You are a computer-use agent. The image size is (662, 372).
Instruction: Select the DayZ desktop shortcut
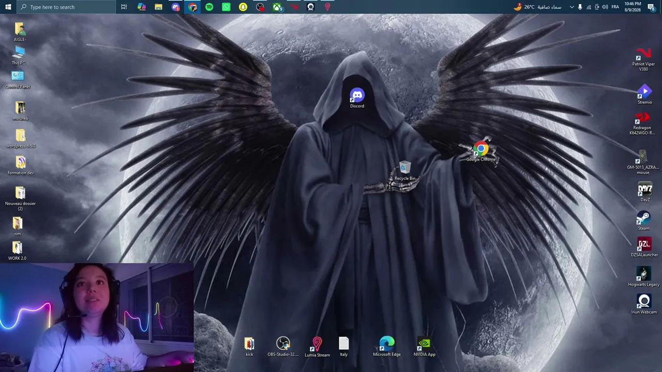click(x=645, y=192)
